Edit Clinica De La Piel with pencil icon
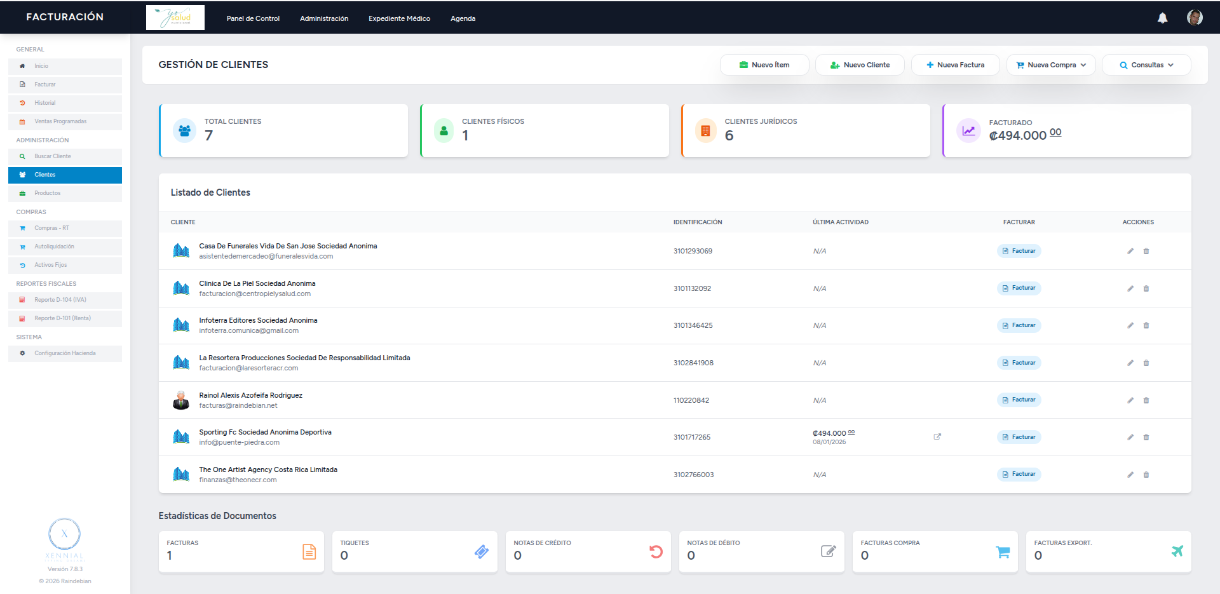Screen dimensions: 1220x594 coord(1130,288)
